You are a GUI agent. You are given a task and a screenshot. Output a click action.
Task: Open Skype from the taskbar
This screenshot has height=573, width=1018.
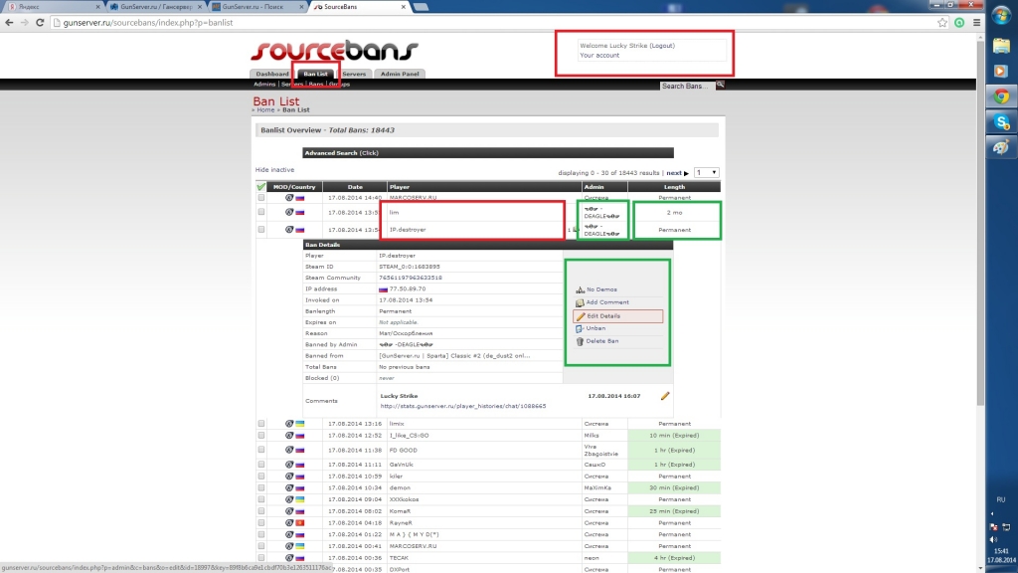point(1002,121)
